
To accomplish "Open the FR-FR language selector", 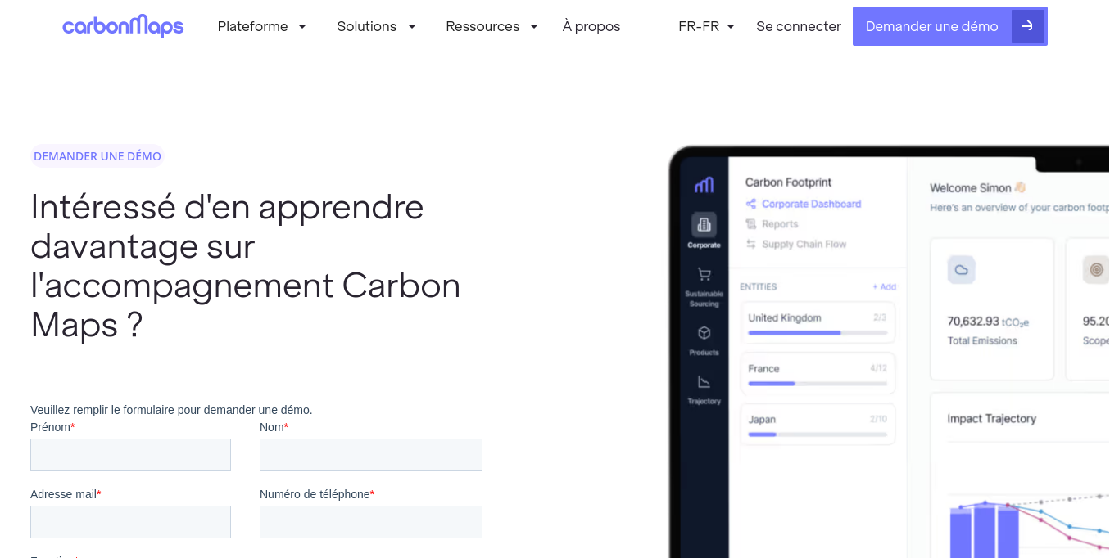I will [706, 26].
